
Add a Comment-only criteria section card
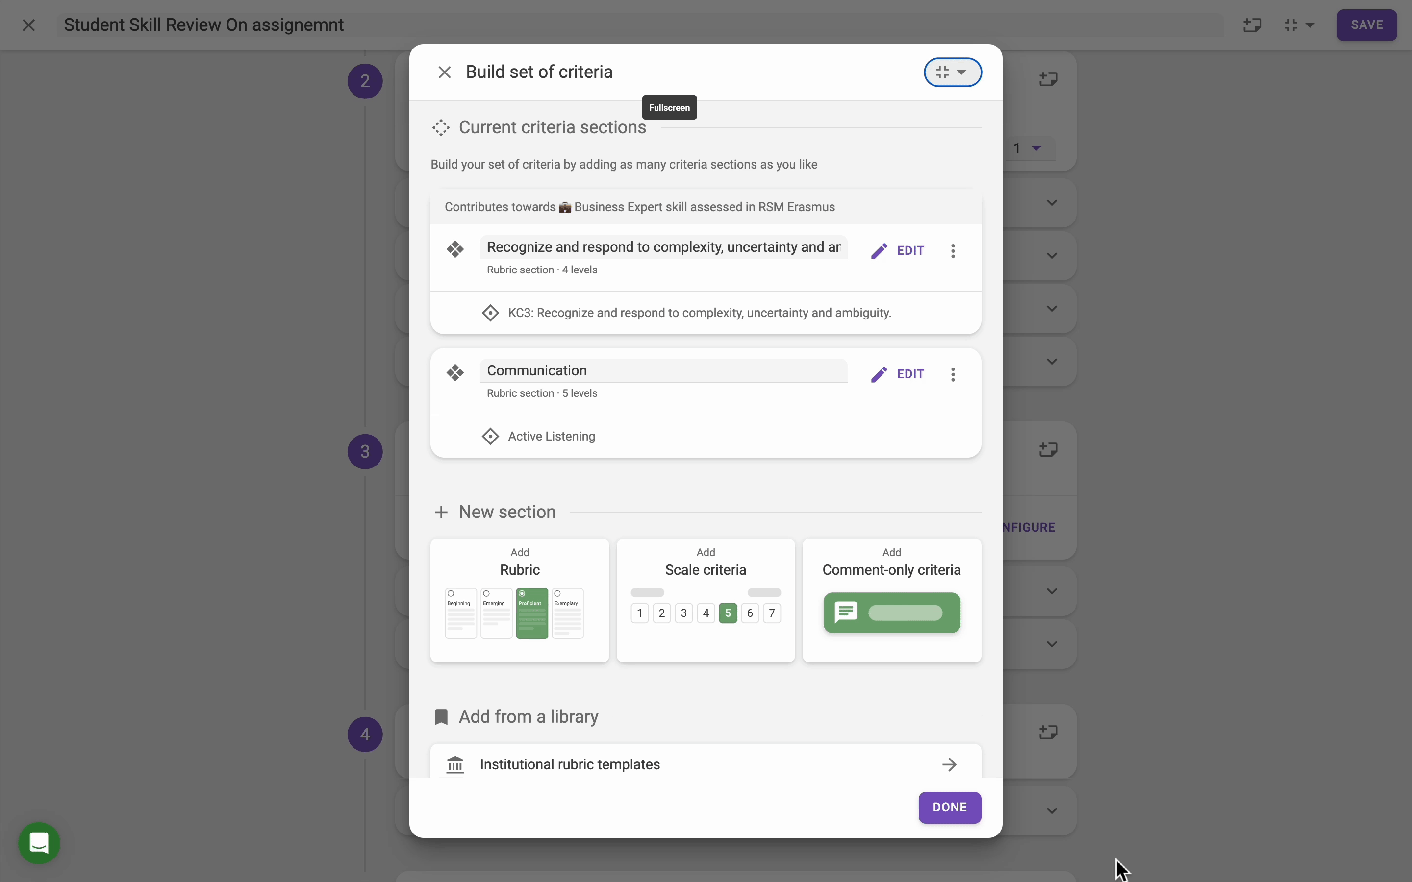click(x=891, y=600)
